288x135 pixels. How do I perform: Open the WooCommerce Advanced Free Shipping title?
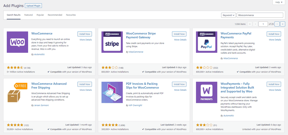(49, 85)
